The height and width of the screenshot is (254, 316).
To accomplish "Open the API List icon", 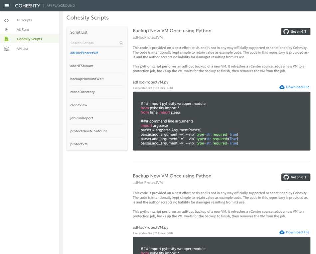I will [x=6, y=48].
